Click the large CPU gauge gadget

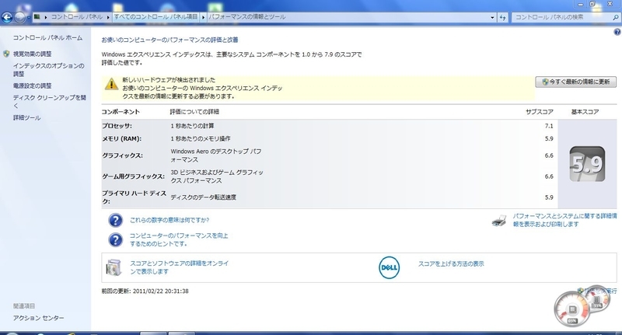pyautogui.click(x=572, y=309)
